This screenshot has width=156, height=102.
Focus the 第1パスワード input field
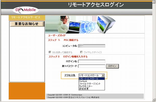92,66
